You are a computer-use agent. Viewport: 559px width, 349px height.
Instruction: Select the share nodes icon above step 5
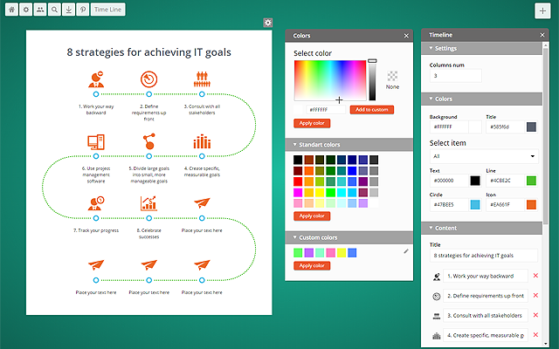tap(149, 141)
